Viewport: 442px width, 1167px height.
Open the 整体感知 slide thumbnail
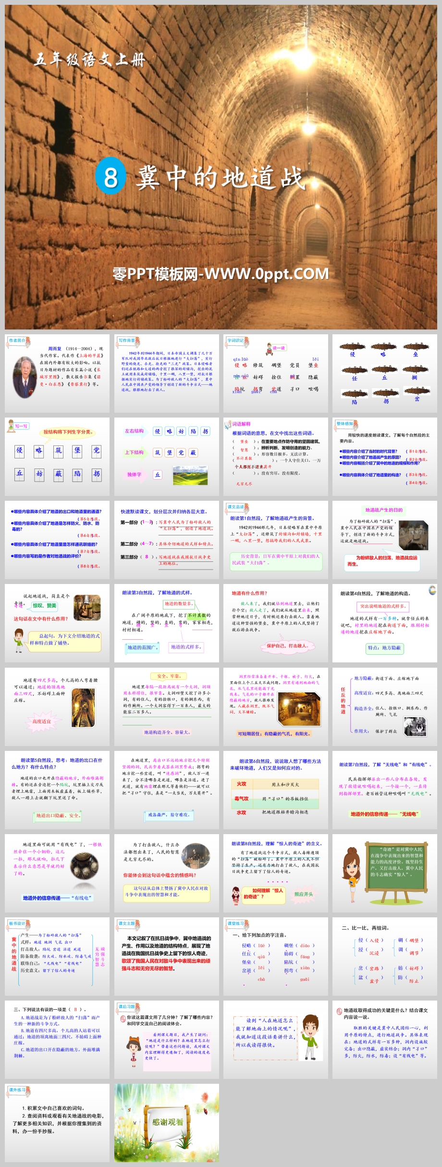point(384,457)
